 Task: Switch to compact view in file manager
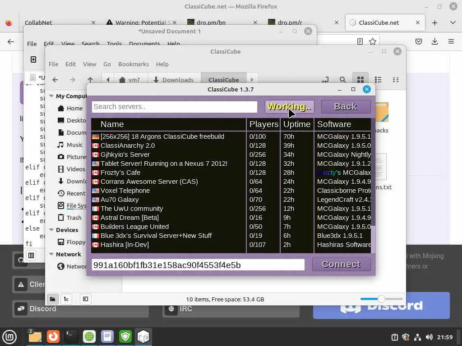pos(396,80)
